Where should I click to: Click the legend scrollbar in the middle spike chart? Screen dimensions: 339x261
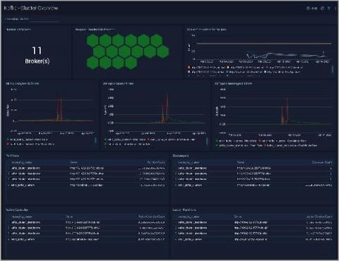pyautogui.click(x=207, y=140)
